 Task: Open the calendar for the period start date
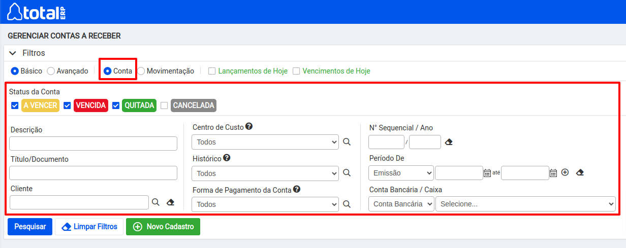487,173
